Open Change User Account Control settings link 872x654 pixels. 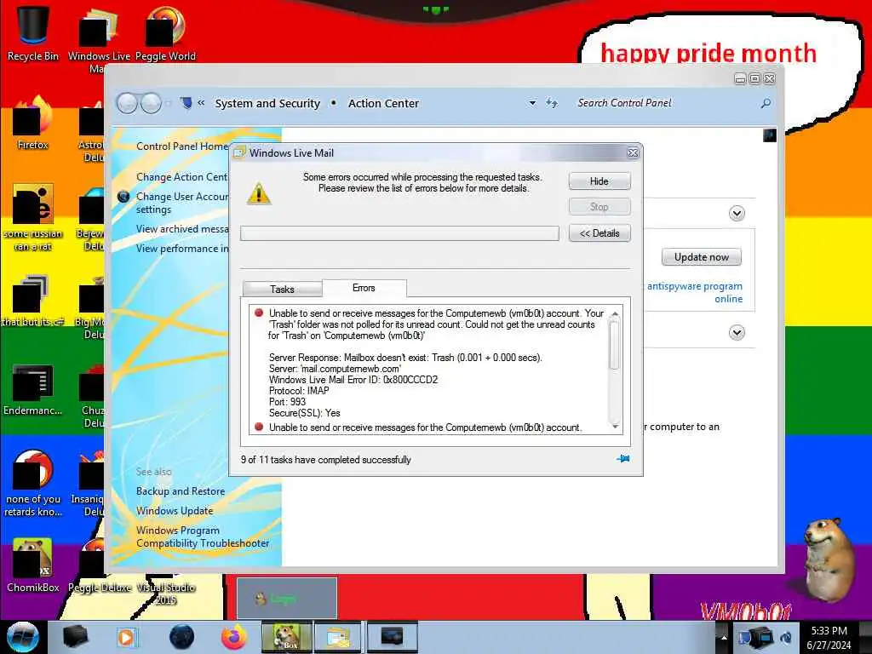(182, 203)
